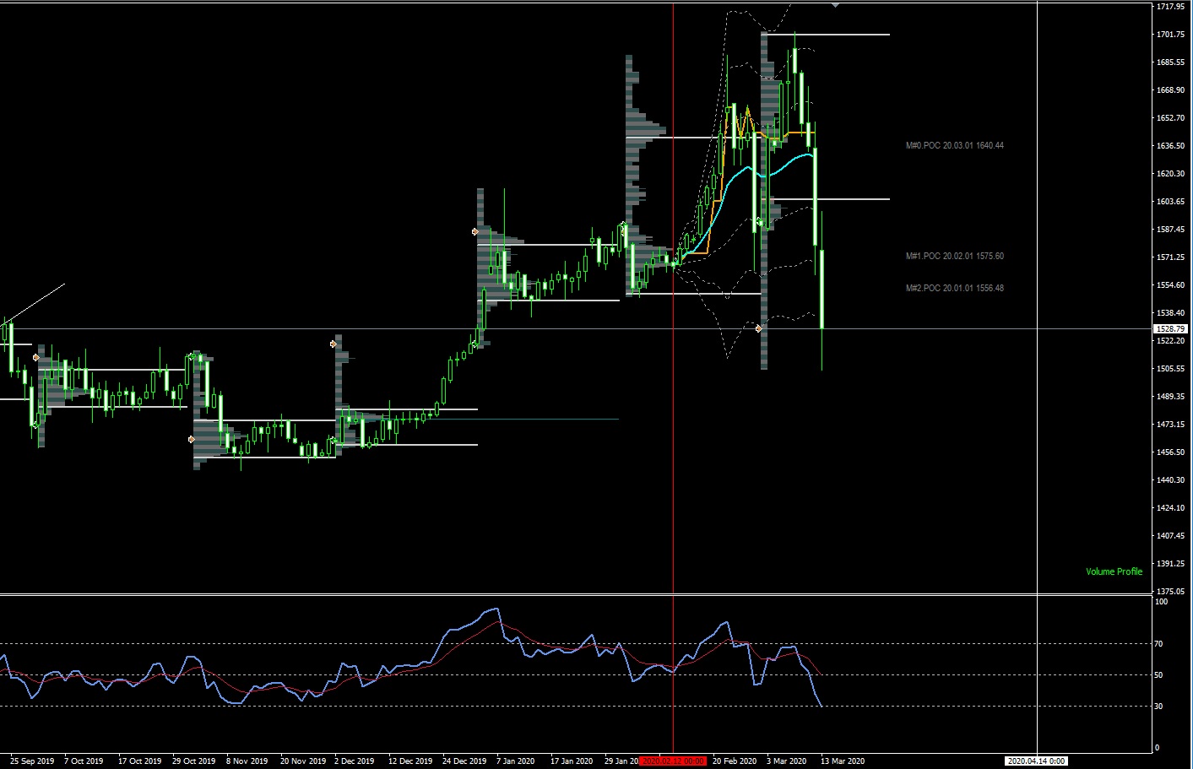Screen dimensions: 1193x769
Task: Select the M#1.POC 20.02.01 1575.60 label
Action: tap(954, 256)
